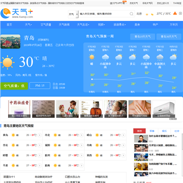The width and height of the screenshot is (183, 183).
Task: Open 历史上的今天 link in top bar
Action: click(163, 3)
